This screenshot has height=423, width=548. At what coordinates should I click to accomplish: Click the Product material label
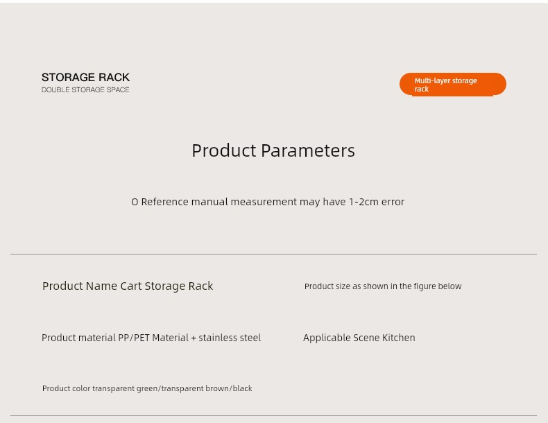coord(78,338)
